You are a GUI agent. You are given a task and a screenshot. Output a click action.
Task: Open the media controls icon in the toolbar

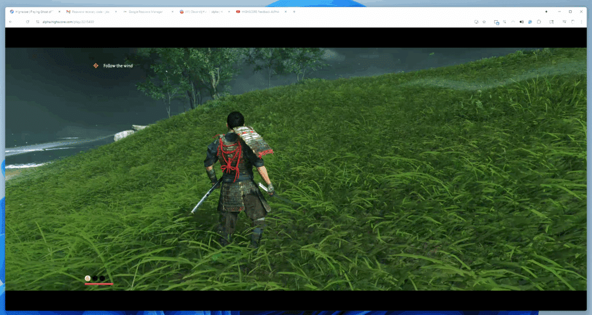[x=564, y=22]
